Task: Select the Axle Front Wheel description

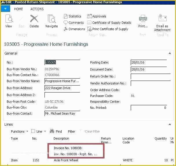Action: [66, 160]
